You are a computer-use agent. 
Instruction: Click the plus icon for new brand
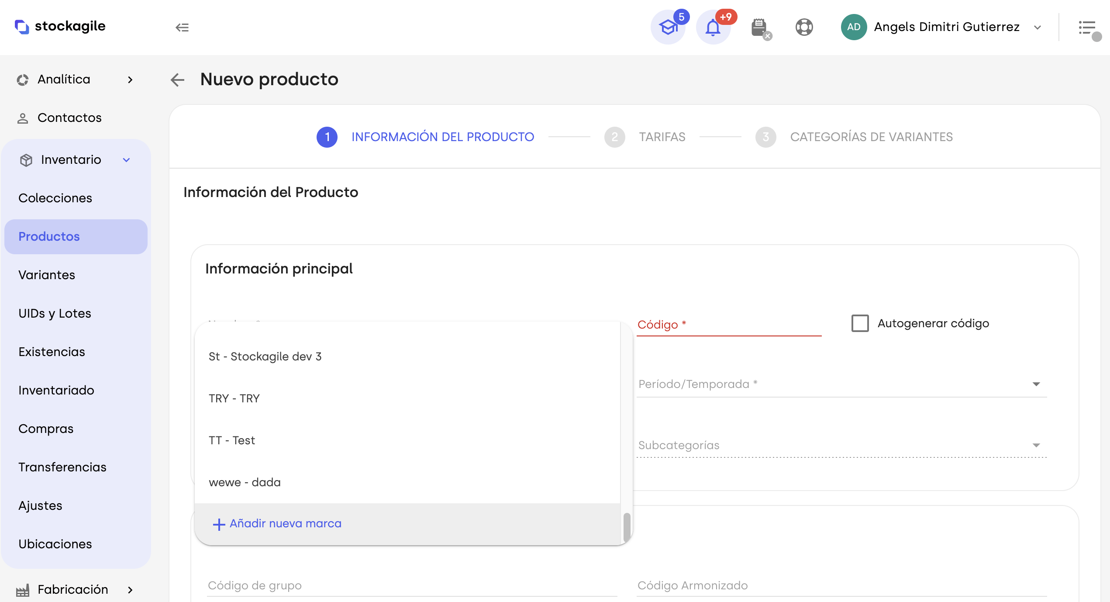[x=219, y=524]
